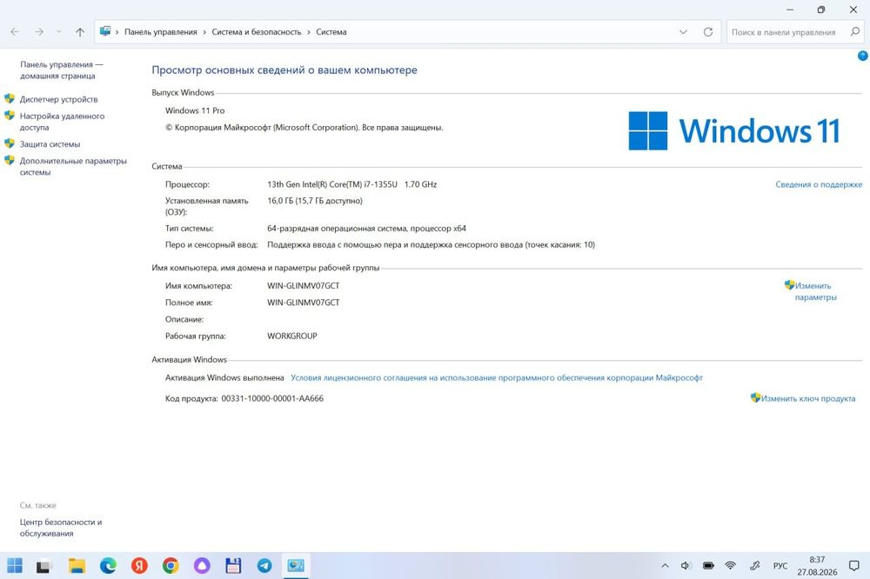The width and height of the screenshot is (870, 579).
Task: Show hidden tray icons chevron
Action: (x=665, y=566)
